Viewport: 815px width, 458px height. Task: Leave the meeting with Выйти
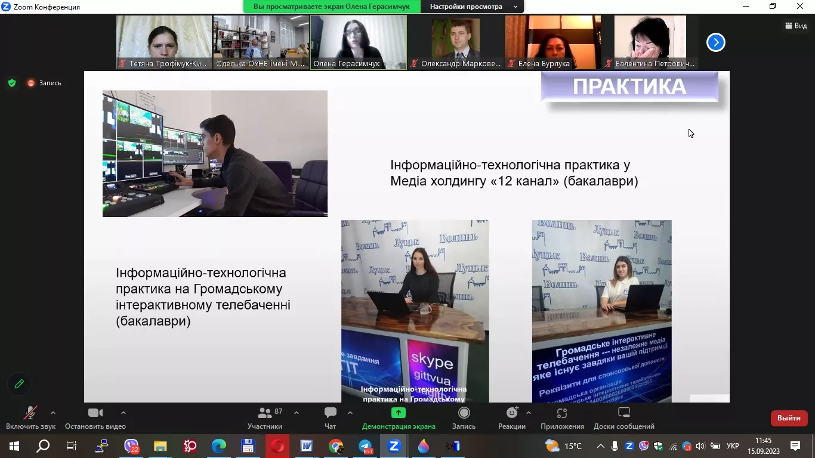point(788,418)
